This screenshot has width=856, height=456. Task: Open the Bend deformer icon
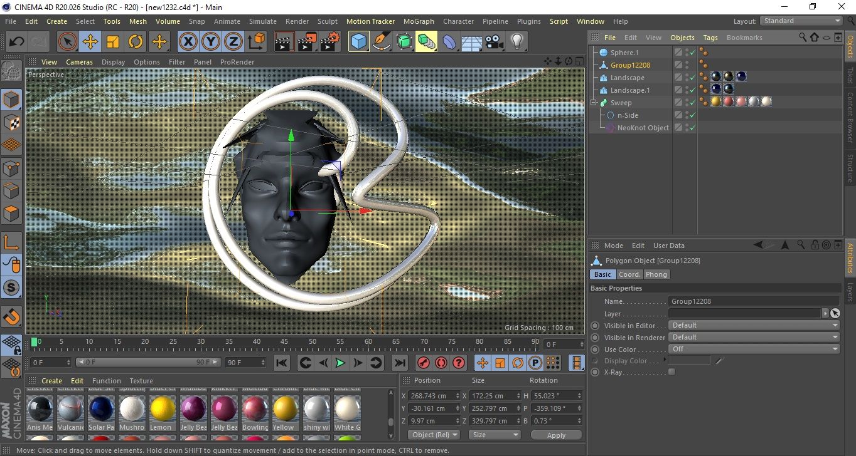click(449, 42)
